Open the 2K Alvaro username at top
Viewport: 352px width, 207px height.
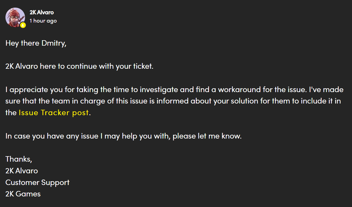click(42, 12)
